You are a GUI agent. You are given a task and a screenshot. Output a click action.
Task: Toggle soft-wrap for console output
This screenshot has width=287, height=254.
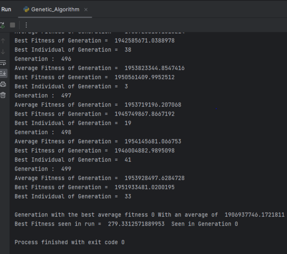(x=3, y=62)
